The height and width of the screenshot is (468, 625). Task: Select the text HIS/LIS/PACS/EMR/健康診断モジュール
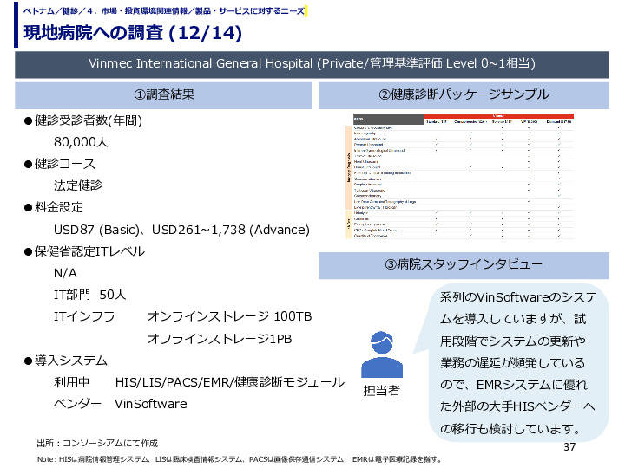point(230,382)
